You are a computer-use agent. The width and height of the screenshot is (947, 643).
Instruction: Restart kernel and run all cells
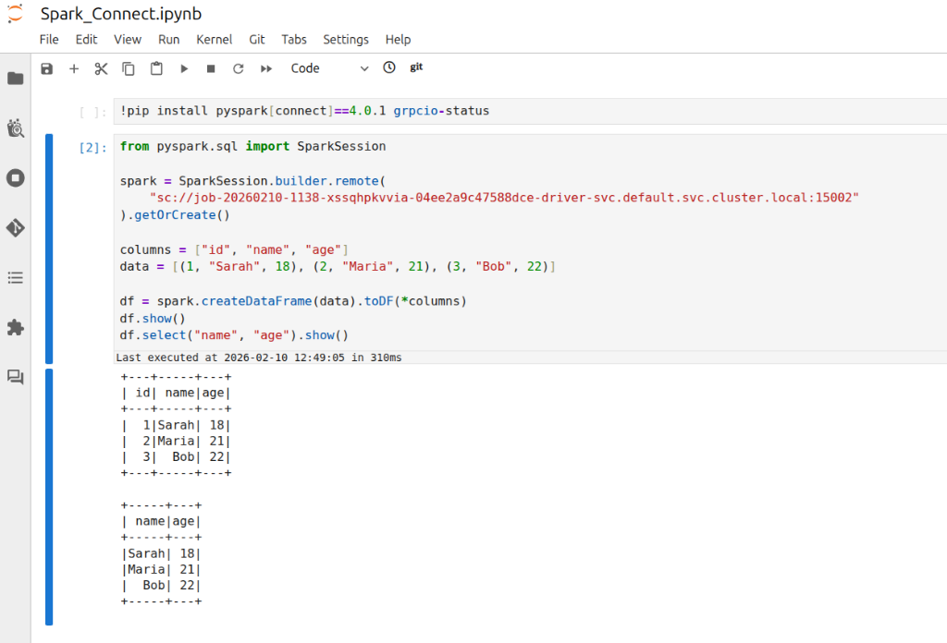point(266,68)
